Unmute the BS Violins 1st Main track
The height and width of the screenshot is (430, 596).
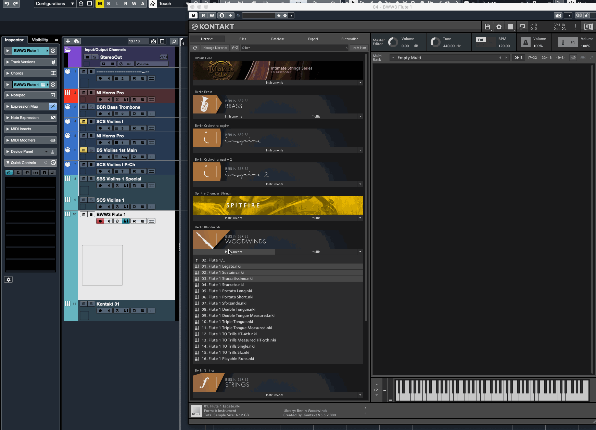pyautogui.click(x=84, y=150)
